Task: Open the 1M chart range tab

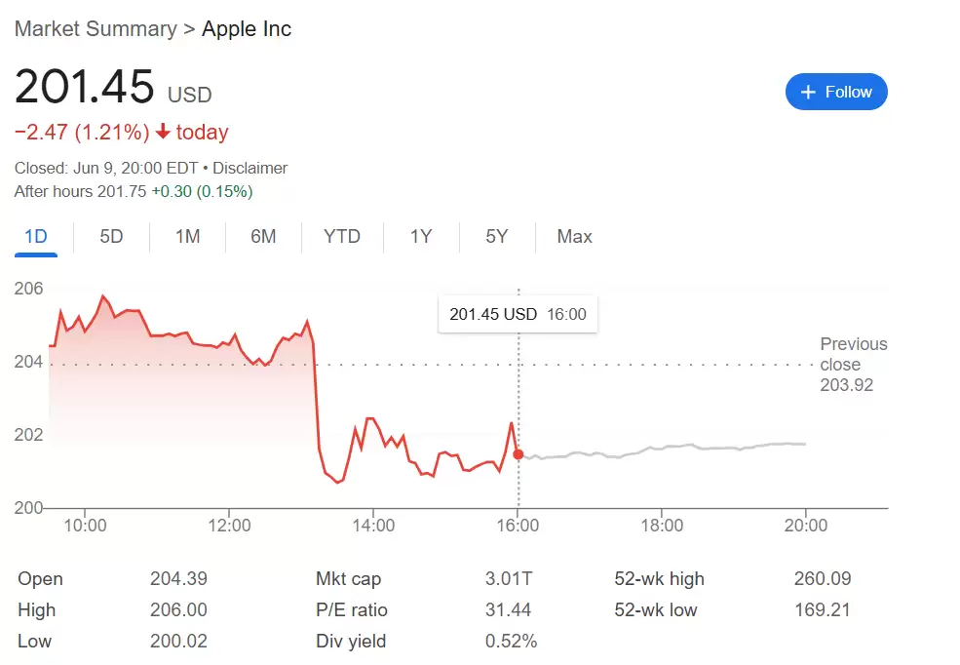Action: pos(187,237)
